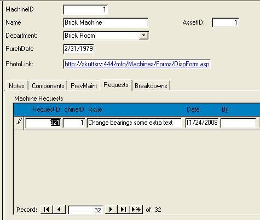Click the Issue field with Change bearings

[134, 123]
